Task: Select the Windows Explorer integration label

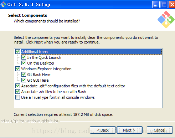Action: coord(46,69)
